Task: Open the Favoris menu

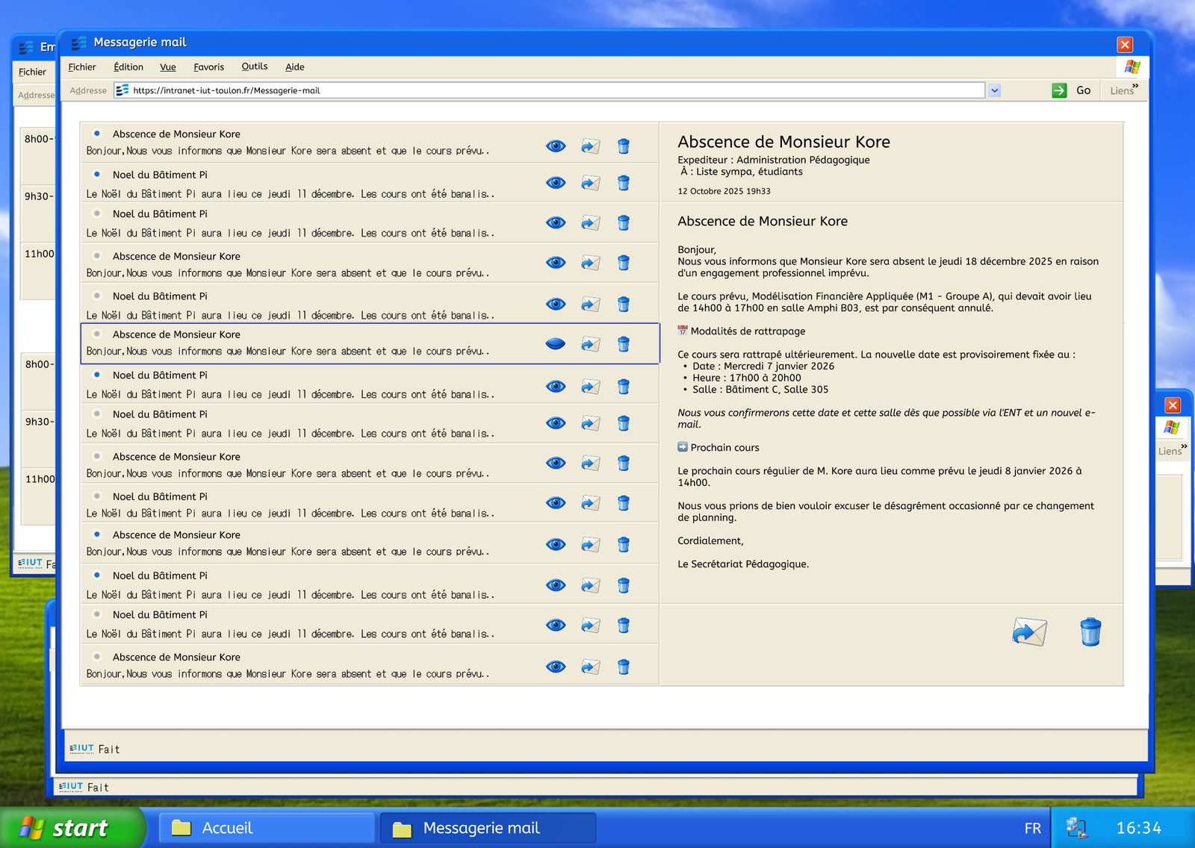Action: (x=208, y=67)
